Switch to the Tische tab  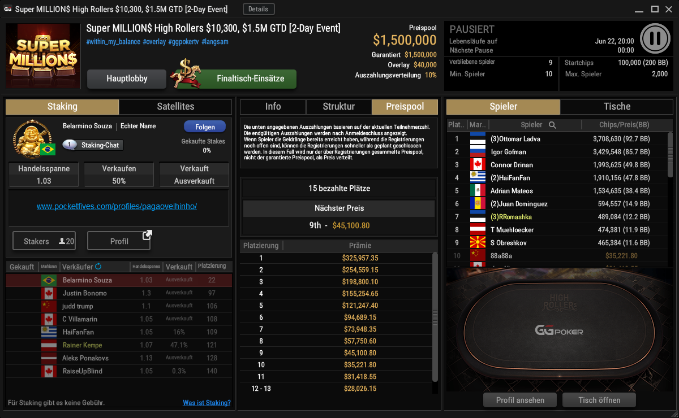pos(617,107)
